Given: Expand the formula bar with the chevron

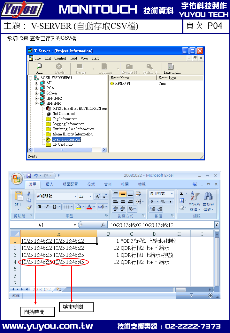Looking at the screenshot, I should pyautogui.click(x=217, y=225).
